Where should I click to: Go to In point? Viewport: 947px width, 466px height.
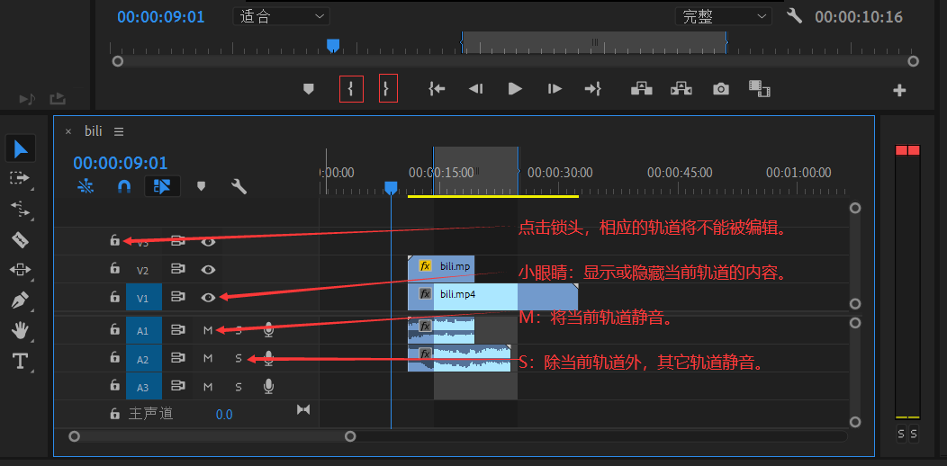(x=437, y=89)
